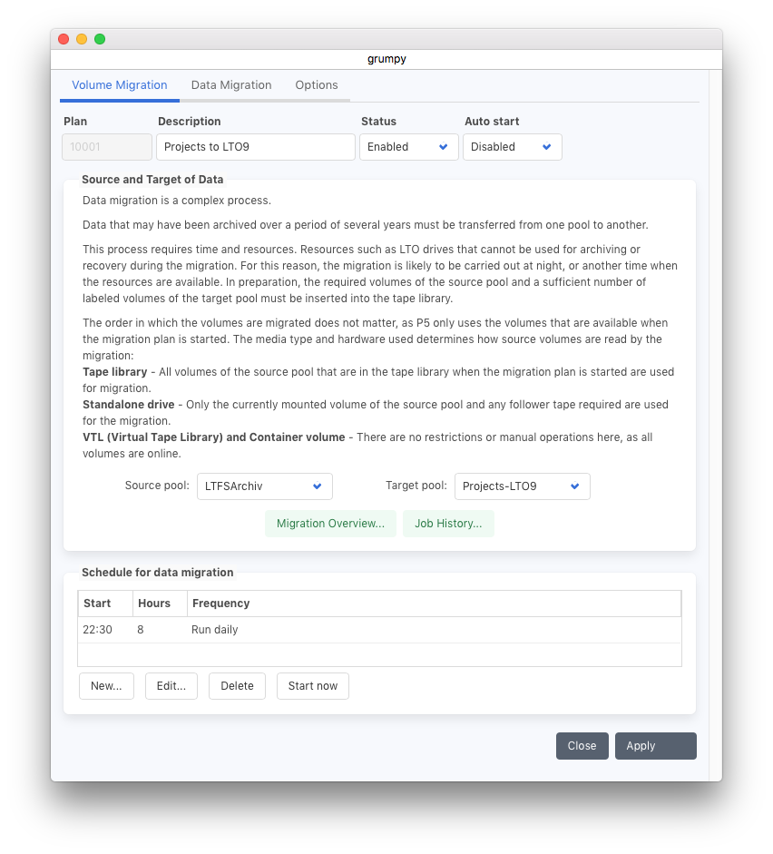The width and height of the screenshot is (773, 854).
Task: Open the Options tab
Action: (317, 85)
